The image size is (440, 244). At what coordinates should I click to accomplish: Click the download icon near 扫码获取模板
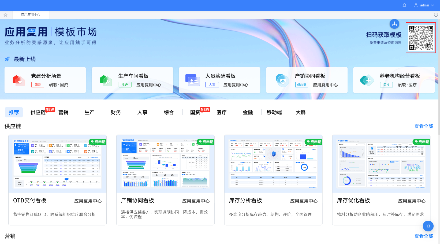394,24
